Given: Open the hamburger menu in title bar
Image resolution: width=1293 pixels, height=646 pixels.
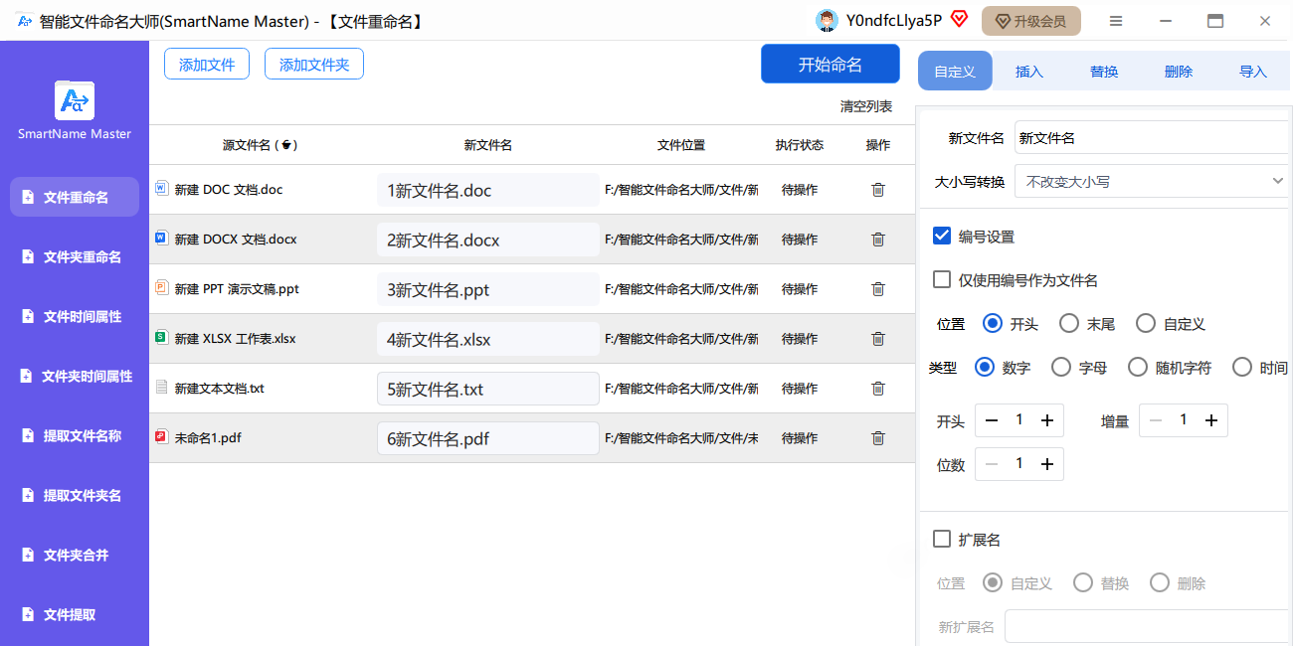Looking at the screenshot, I should (x=1116, y=21).
